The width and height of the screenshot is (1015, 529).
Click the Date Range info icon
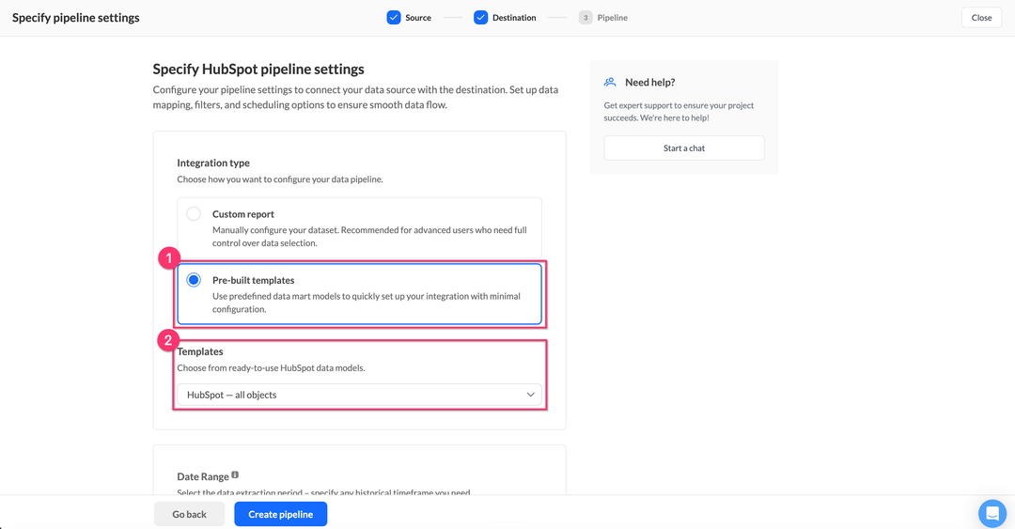tap(235, 475)
